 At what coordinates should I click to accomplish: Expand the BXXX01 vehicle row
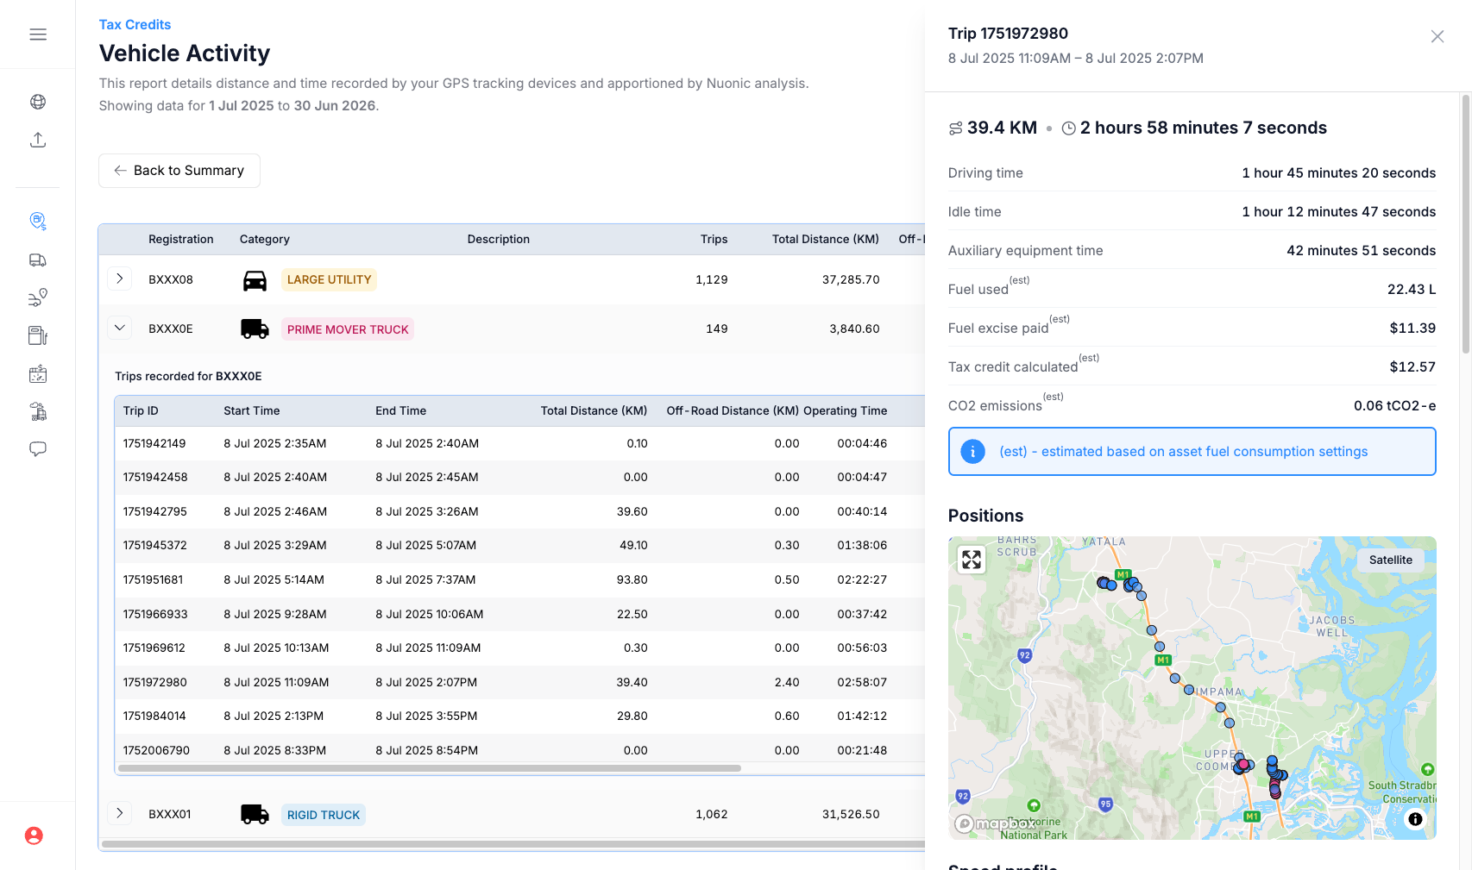(x=120, y=813)
